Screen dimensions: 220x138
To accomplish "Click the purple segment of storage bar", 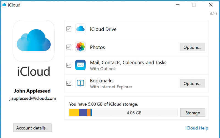I will point(83,113).
